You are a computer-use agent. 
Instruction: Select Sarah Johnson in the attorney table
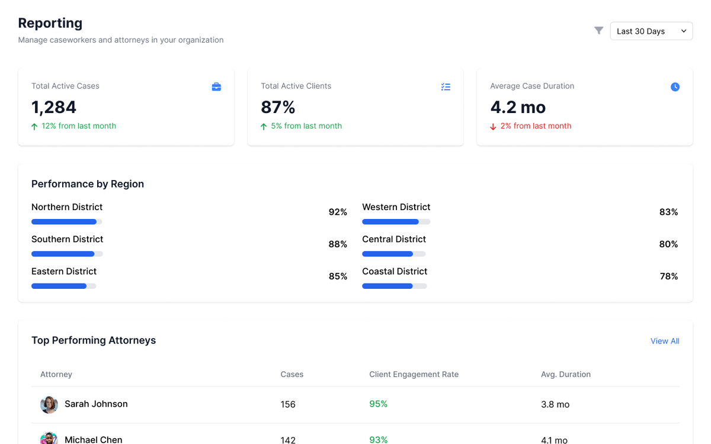tap(96, 404)
